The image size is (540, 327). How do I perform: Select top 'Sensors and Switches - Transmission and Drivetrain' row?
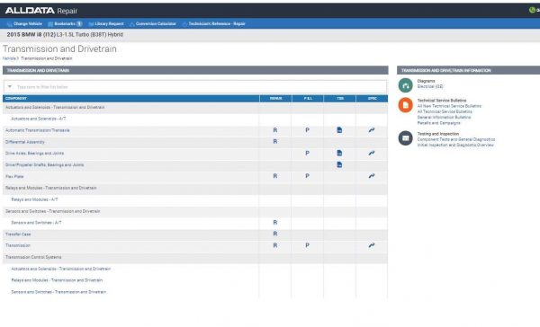195,211
